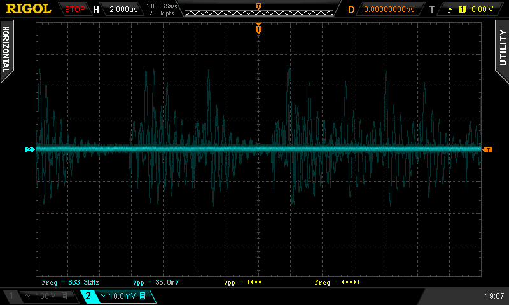The image size is (509, 305).
Task: Select the yellow Vpp measurement readout
Action: coord(242,281)
